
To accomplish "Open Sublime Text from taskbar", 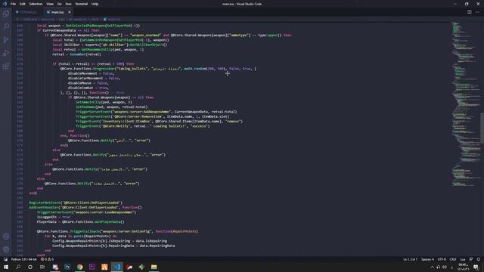I will pyautogui.click(x=104, y=267).
